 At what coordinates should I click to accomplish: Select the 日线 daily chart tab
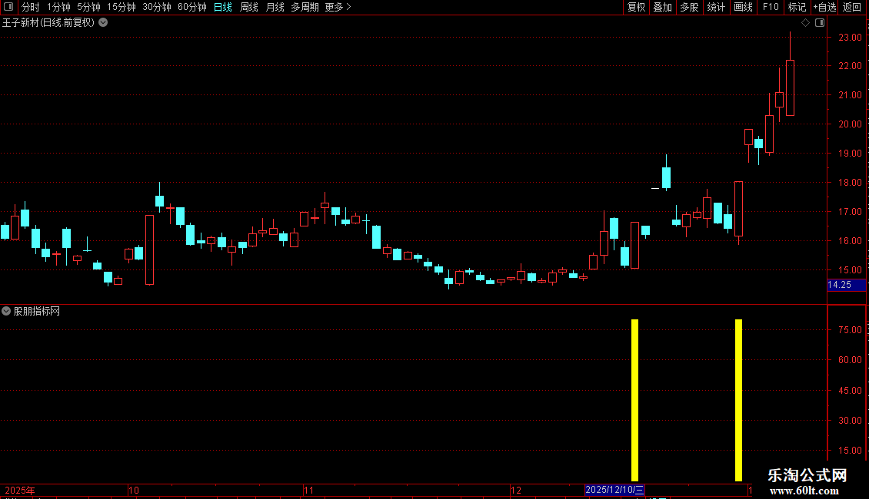(x=223, y=7)
